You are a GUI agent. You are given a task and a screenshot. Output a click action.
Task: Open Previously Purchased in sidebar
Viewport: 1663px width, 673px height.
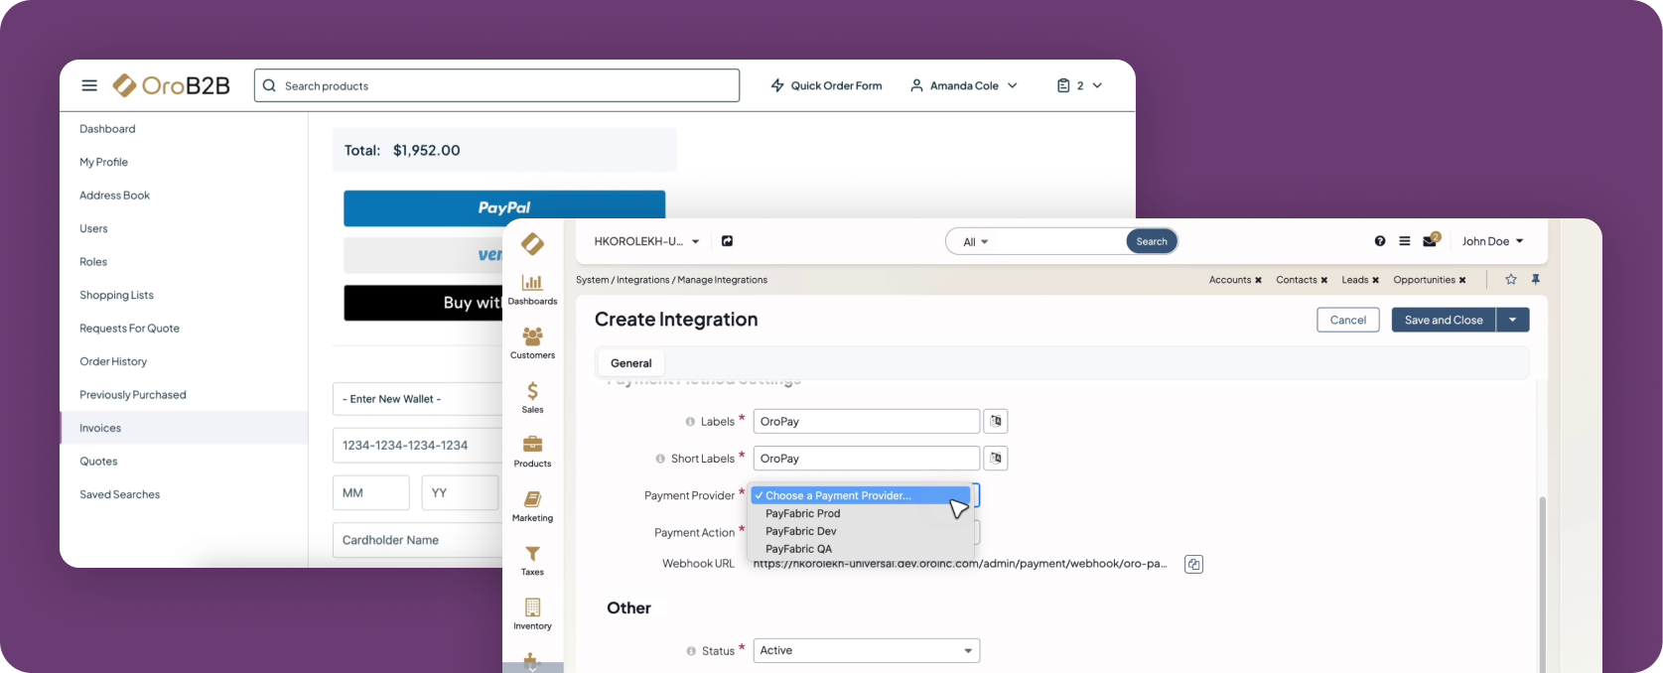pyautogui.click(x=133, y=395)
